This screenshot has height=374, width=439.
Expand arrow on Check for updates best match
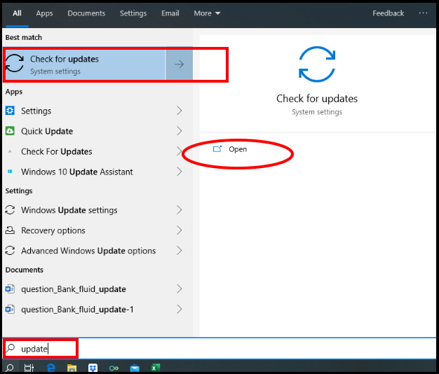pyautogui.click(x=180, y=64)
